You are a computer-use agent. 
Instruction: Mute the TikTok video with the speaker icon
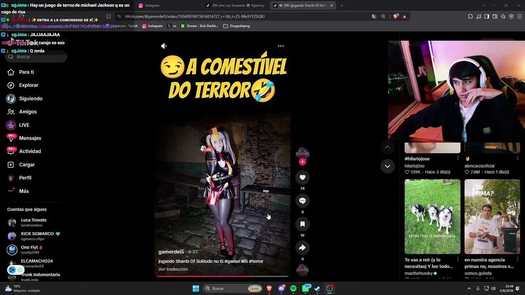(164, 46)
